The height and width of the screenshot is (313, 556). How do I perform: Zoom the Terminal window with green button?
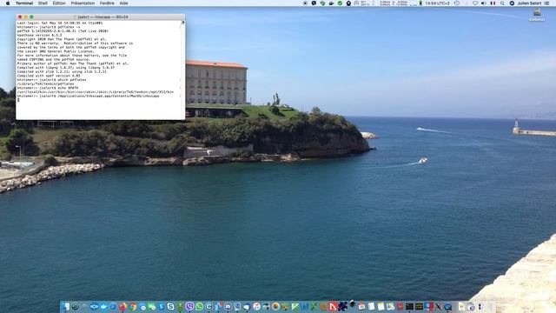point(31,17)
